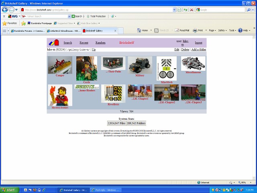Click the Random link
257x193 pixels.
click(x=100, y=43)
